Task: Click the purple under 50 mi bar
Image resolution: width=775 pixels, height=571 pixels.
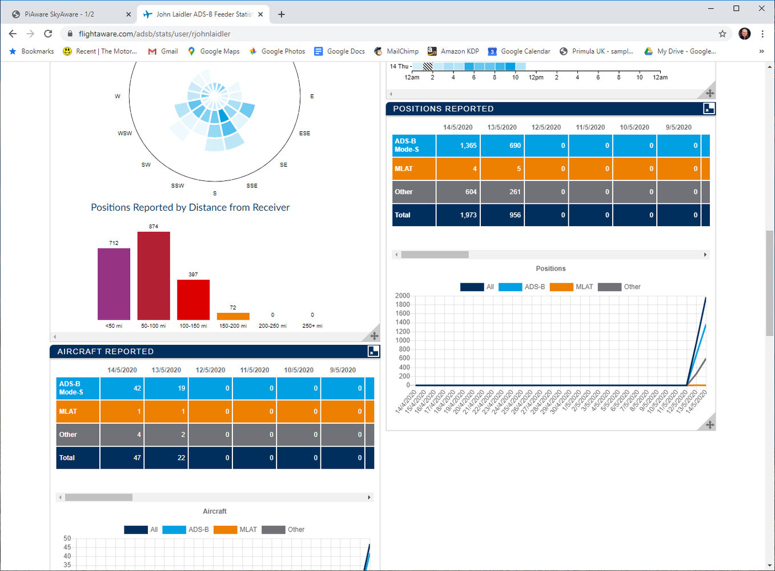Action: (x=114, y=284)
